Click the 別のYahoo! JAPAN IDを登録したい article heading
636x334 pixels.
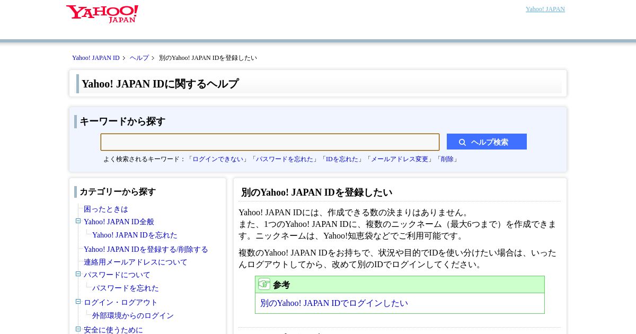[x=316, y=192]
